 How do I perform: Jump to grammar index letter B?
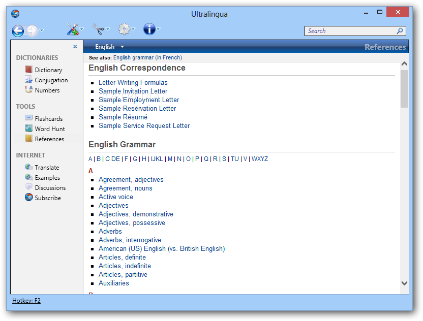[99, 159]
